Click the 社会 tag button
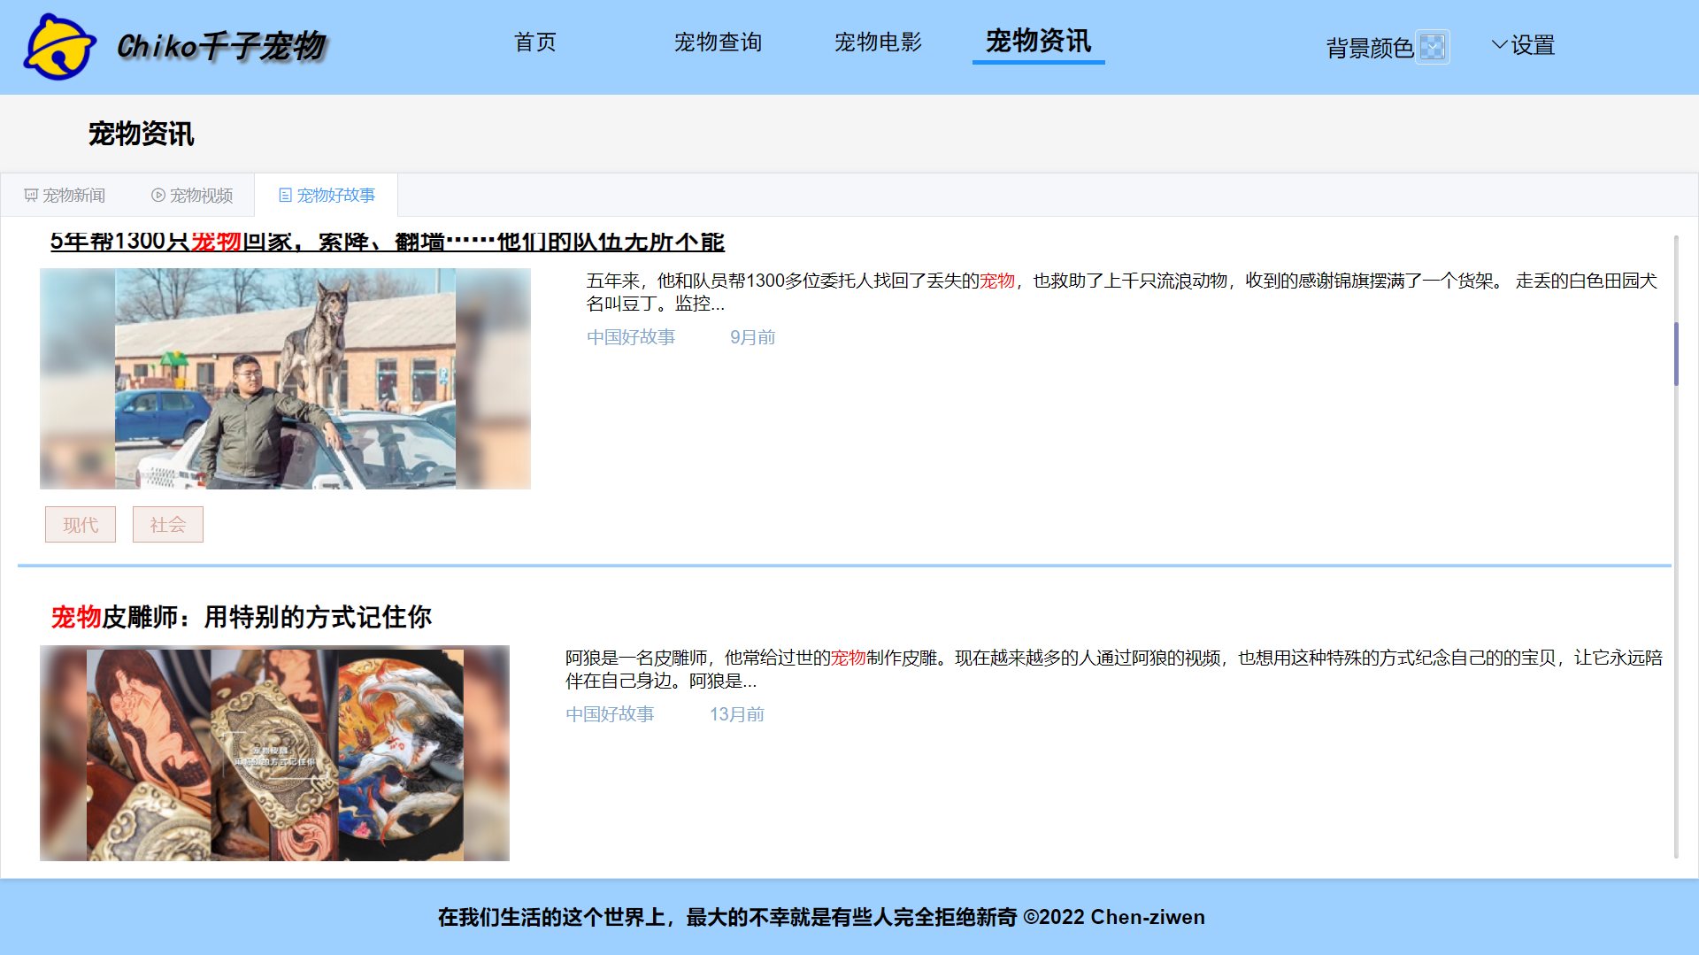 [x=167, y=524]
